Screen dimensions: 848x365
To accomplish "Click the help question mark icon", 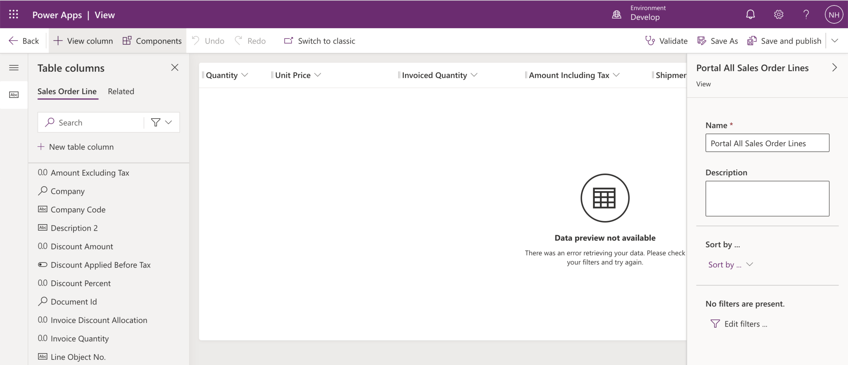I will 806,15.
